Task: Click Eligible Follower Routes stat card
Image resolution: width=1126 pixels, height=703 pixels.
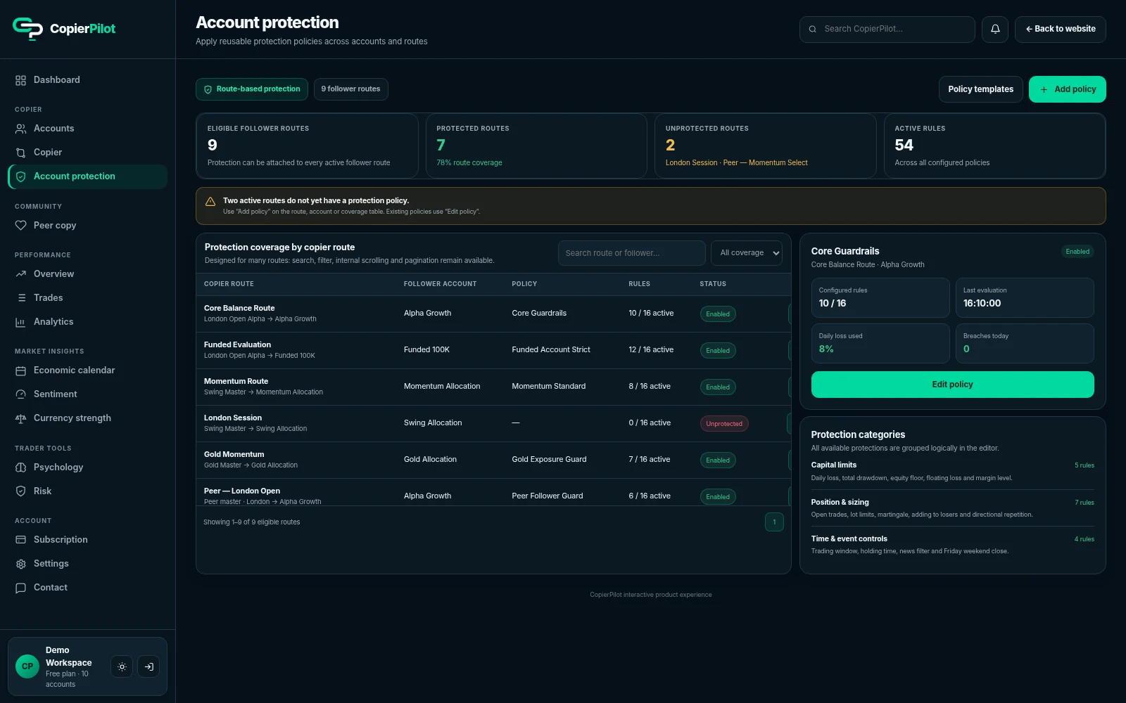Action: (x=307, y=146)
